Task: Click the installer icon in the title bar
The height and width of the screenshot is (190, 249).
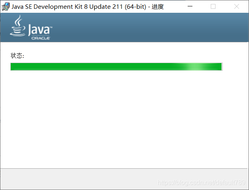Action: 6,6
